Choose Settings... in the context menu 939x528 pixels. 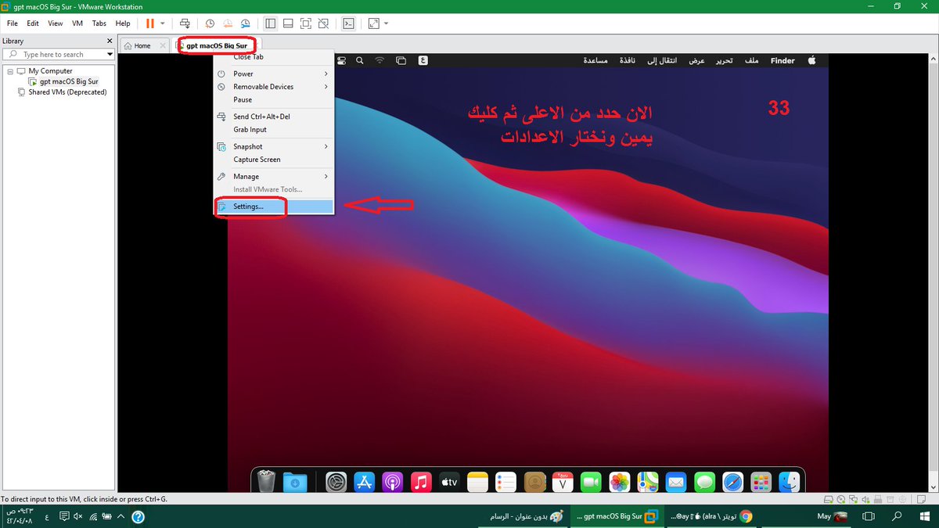coord(274,207)
